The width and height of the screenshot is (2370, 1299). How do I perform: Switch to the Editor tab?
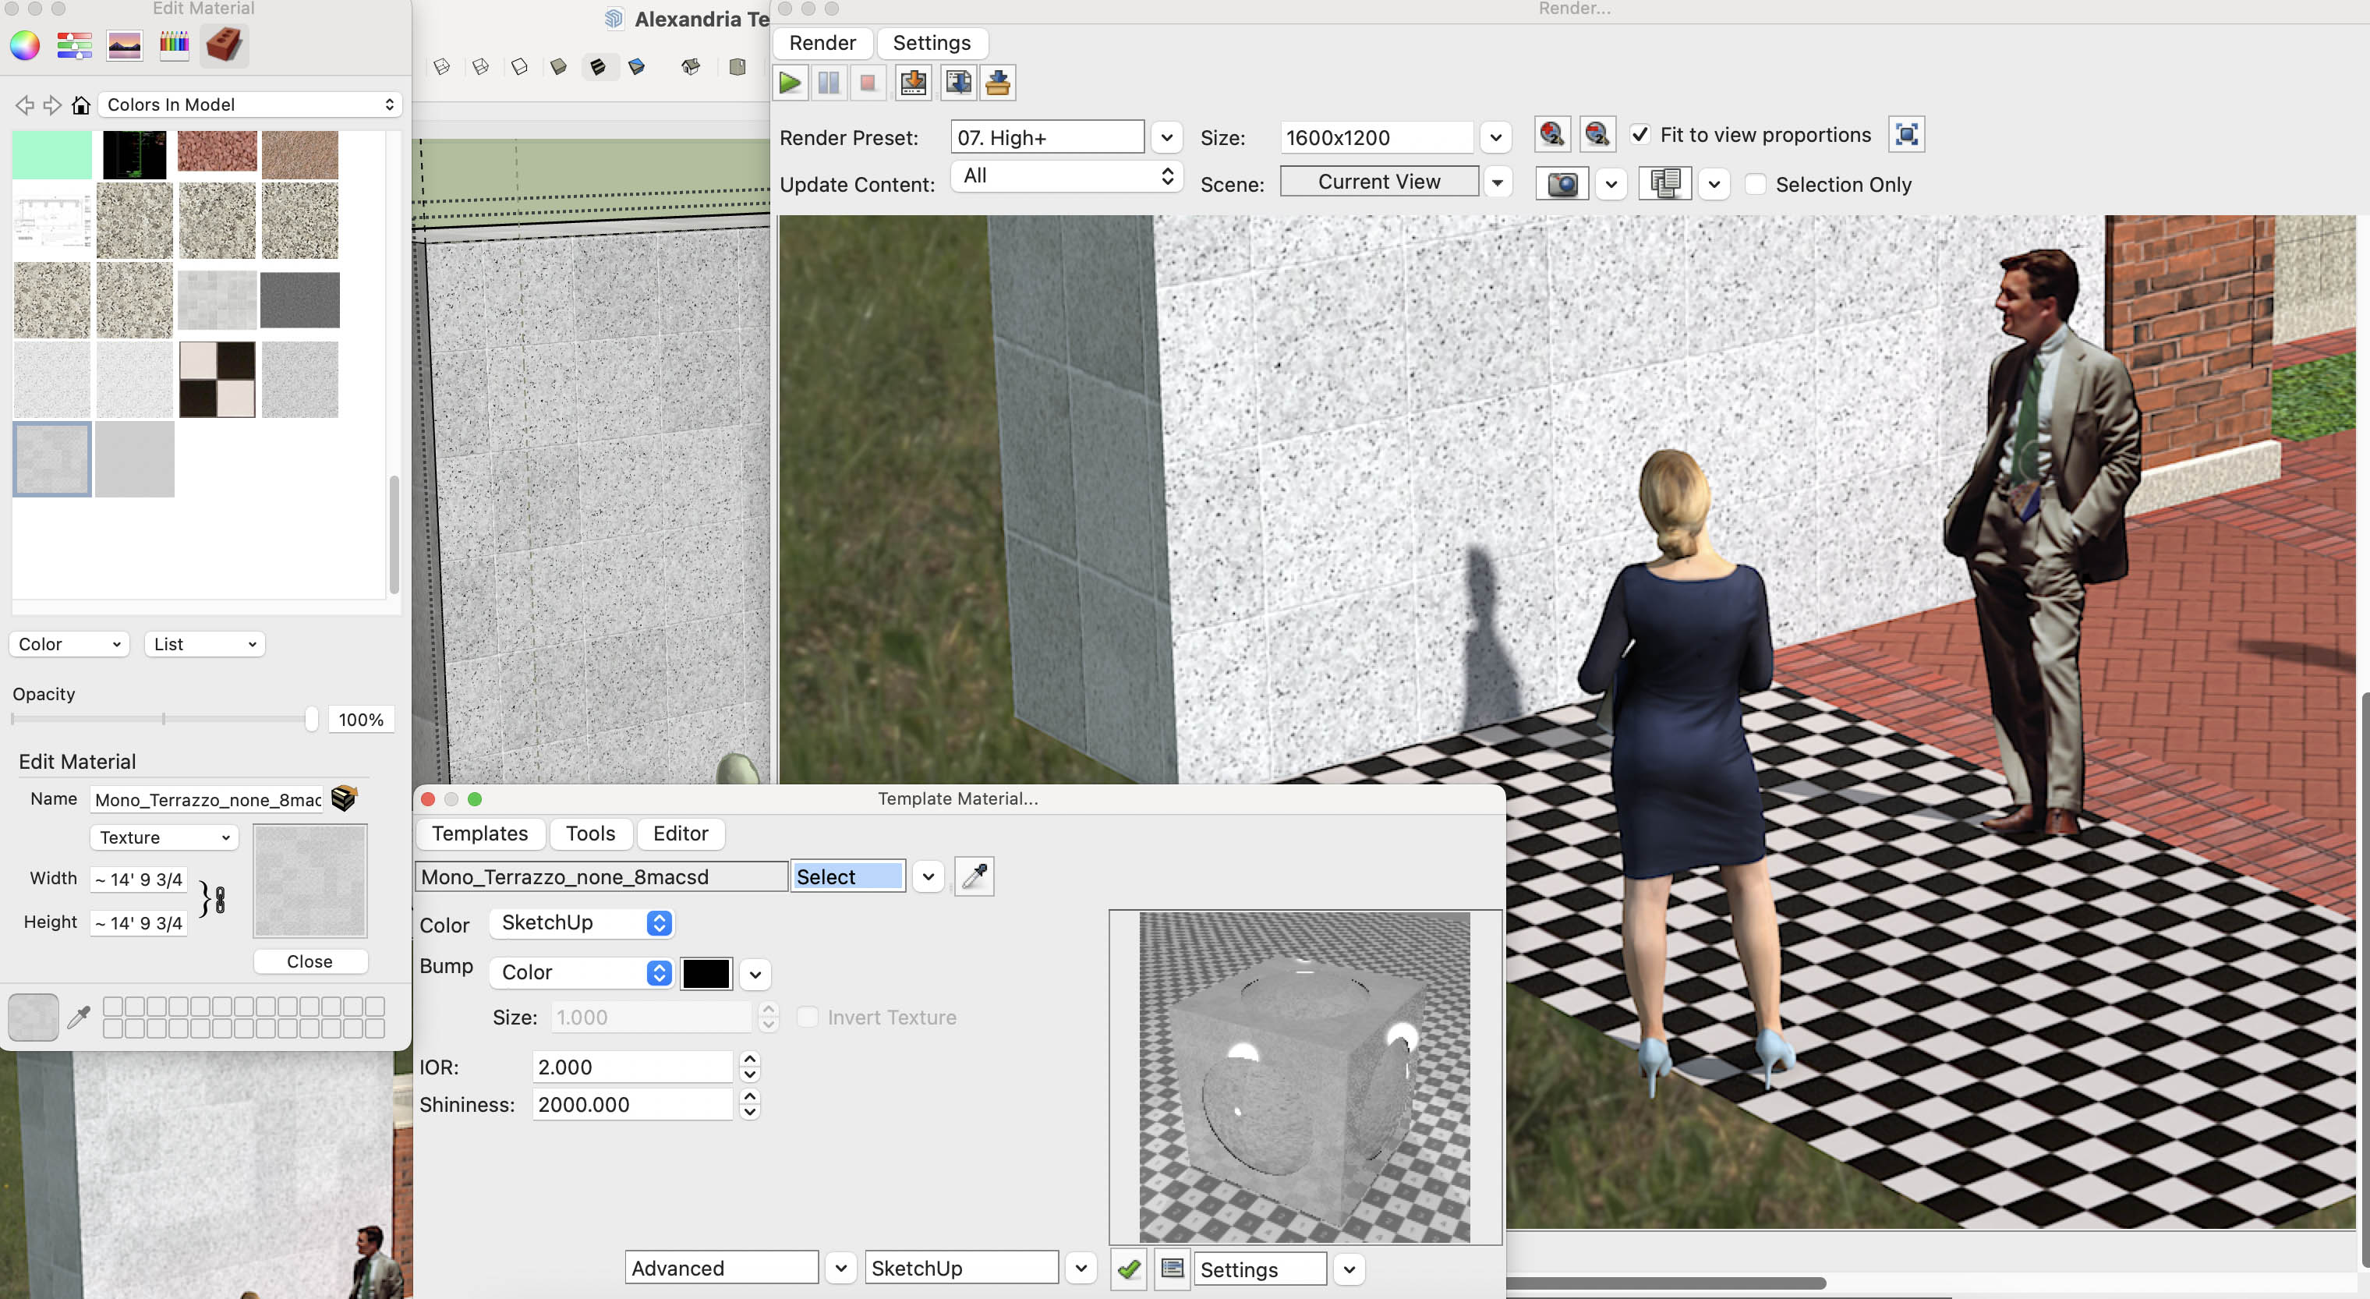680,834
